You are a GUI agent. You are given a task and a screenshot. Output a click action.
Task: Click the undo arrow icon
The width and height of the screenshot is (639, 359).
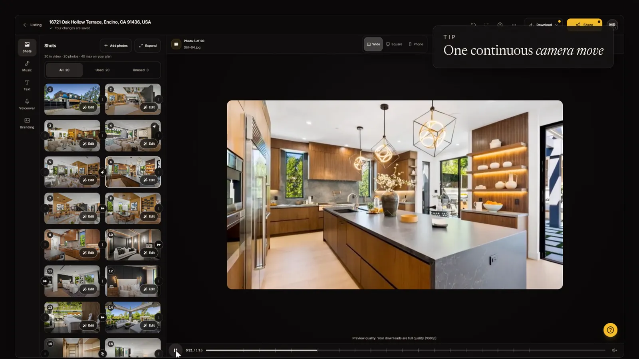click(473, 25)
